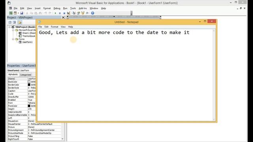Run Sub/UserForm with play icon
This screenshot has height=142, width=253.
point(55,13)
